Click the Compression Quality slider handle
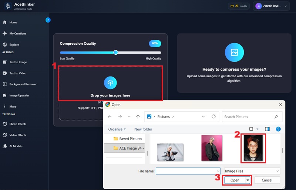296x190 pixels. pyautogui.click(x=116, y=52)
